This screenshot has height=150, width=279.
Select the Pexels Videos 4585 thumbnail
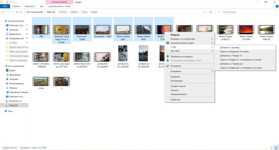tap(143, 29)
